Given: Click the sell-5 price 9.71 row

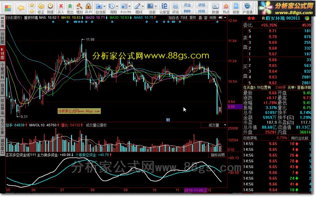Looking at the screenshot, I should tap(277, 31).
